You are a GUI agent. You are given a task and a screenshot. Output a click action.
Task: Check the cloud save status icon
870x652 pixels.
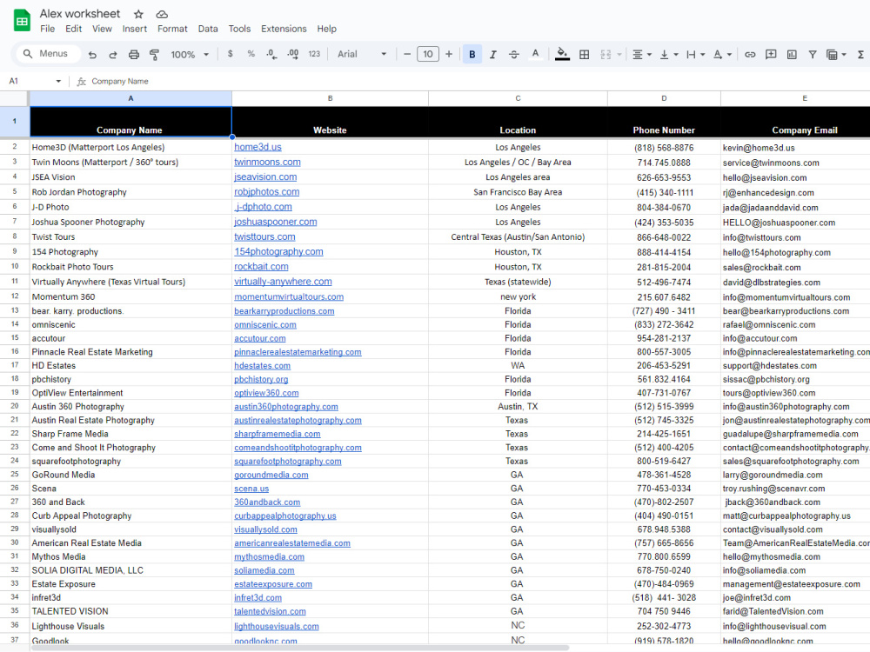pos(162,14)
